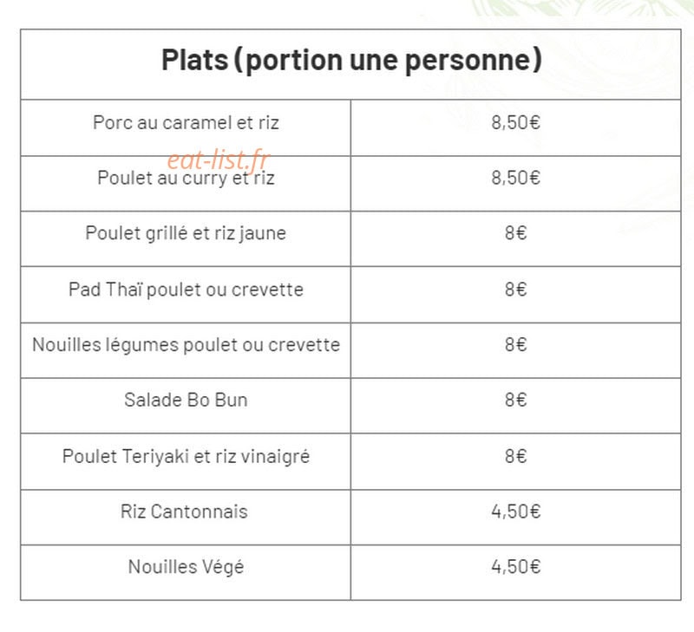Select Nouilles légumes poulet ou crevette

pyautogui.click(x=186, y=345)
